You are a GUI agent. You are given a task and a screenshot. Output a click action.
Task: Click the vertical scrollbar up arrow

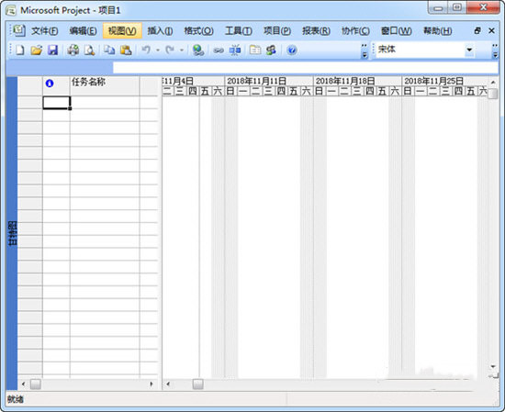493,83
